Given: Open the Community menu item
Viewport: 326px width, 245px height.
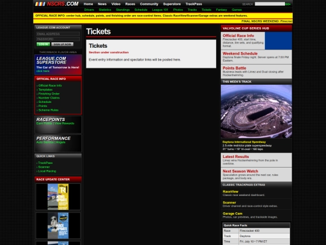Looking at the screenshot, I should (x=149, y=4).
